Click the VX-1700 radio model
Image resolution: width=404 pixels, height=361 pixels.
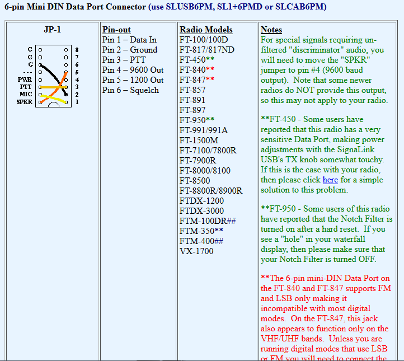196,251
